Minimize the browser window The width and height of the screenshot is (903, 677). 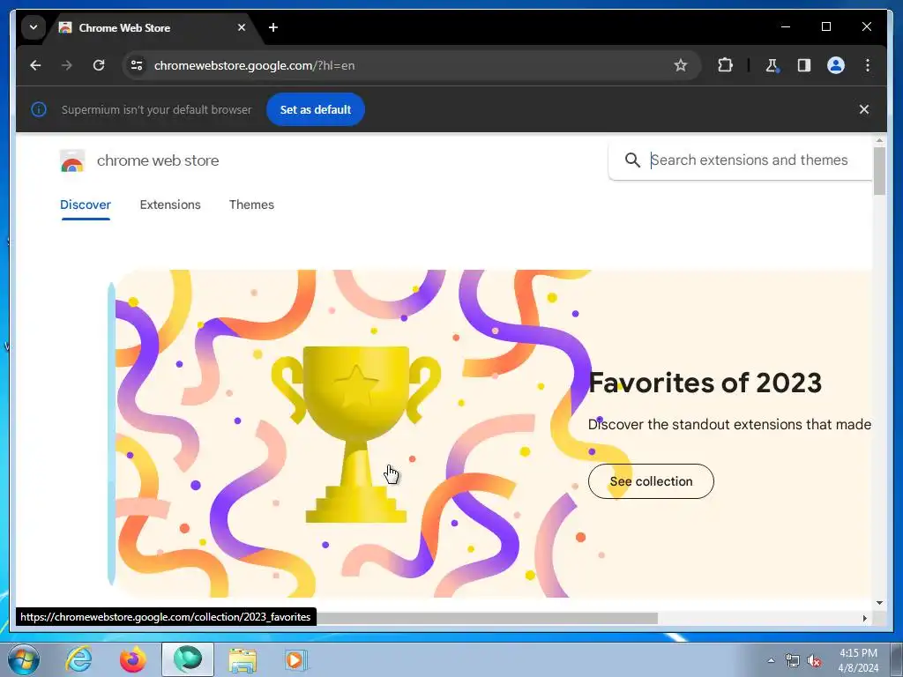[x=786, y=26]
